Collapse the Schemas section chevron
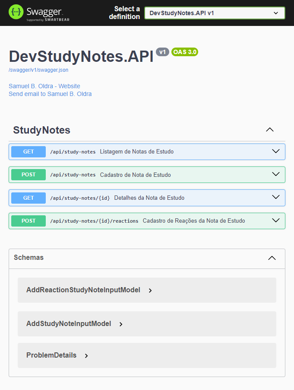294x390 pixels. (272, 258)
